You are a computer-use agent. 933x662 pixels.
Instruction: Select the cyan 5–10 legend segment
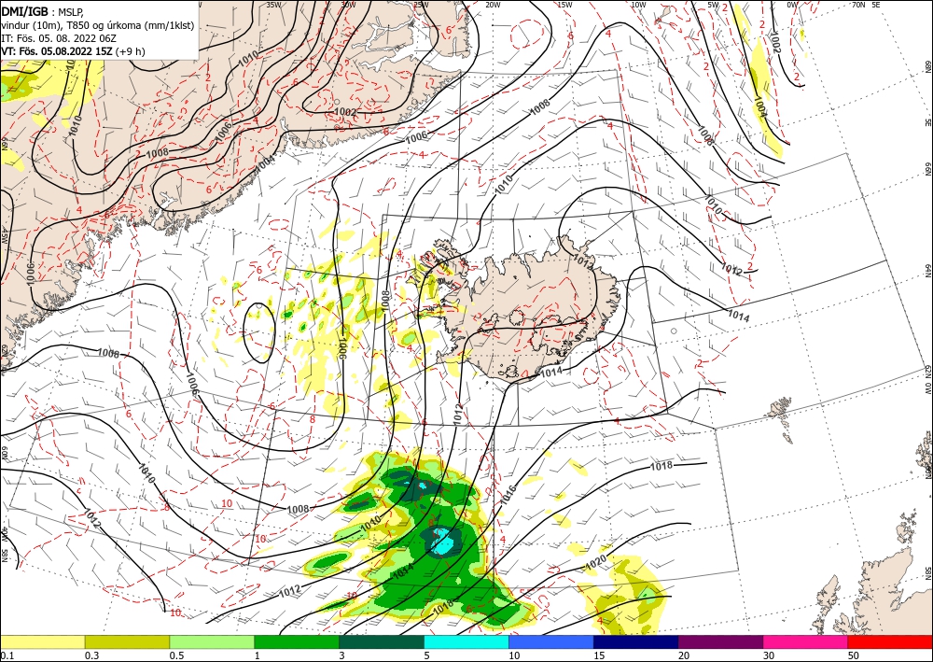click(x=466, y=641)
